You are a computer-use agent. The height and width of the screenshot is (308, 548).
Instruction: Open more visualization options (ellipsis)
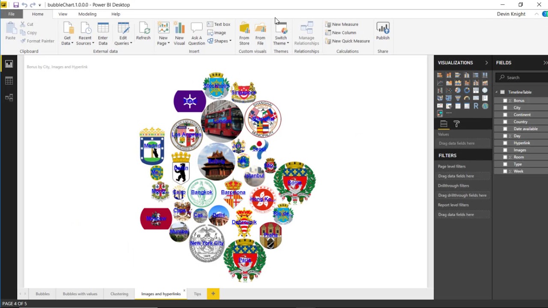(x=449, y=113)
